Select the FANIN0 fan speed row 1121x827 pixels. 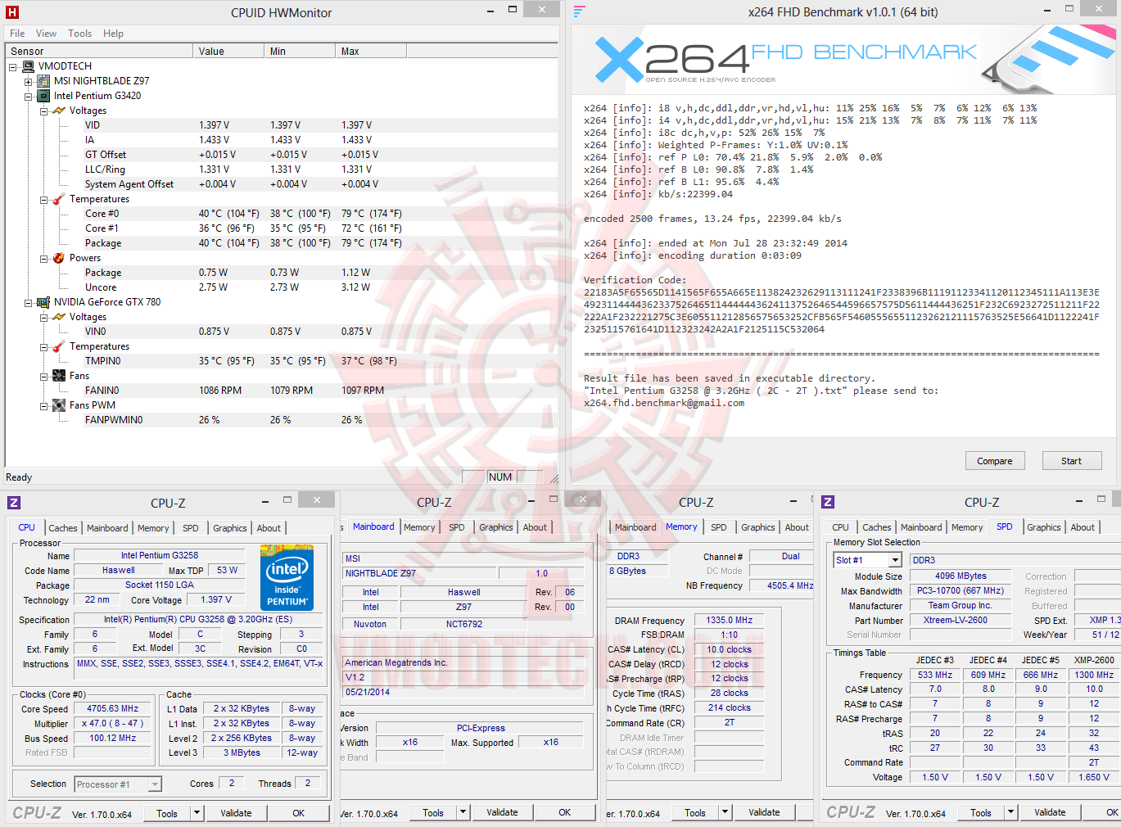tap(282, 391)
